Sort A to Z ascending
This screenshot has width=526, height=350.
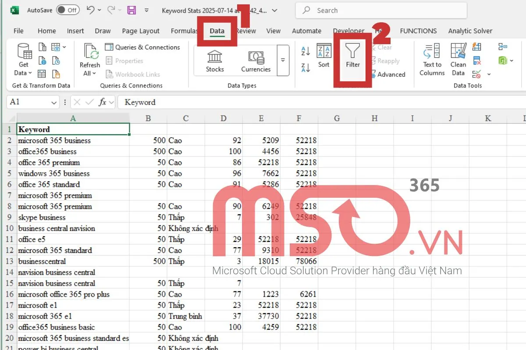coord(306,51)
